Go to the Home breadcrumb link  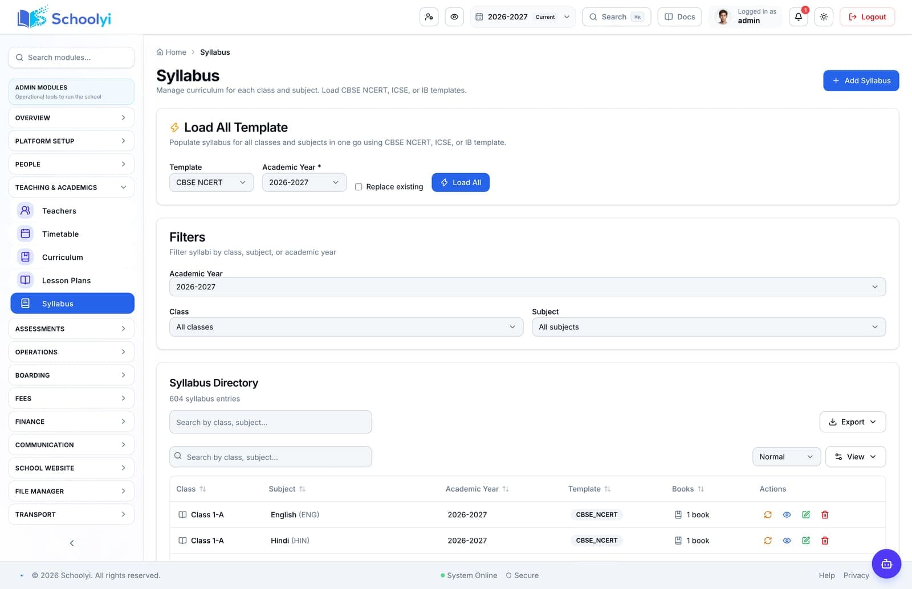(172, 52)
